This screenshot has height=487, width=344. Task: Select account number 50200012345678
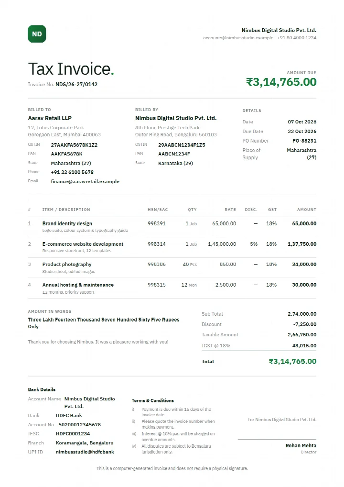[80, 425]
